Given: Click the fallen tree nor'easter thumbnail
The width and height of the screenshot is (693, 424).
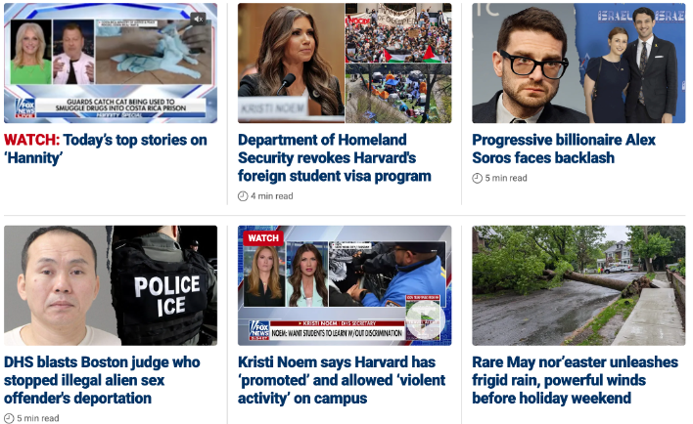Looking at the screenshot, I should (x=578, y=285).
